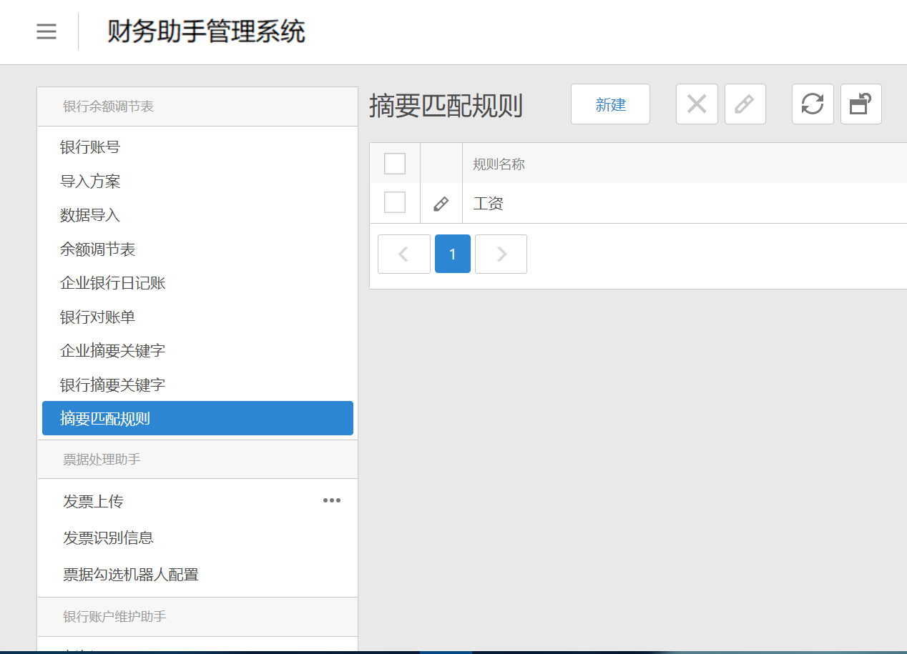Click the 规则名称 column header
907x654 pixels.
pos(499,164)
